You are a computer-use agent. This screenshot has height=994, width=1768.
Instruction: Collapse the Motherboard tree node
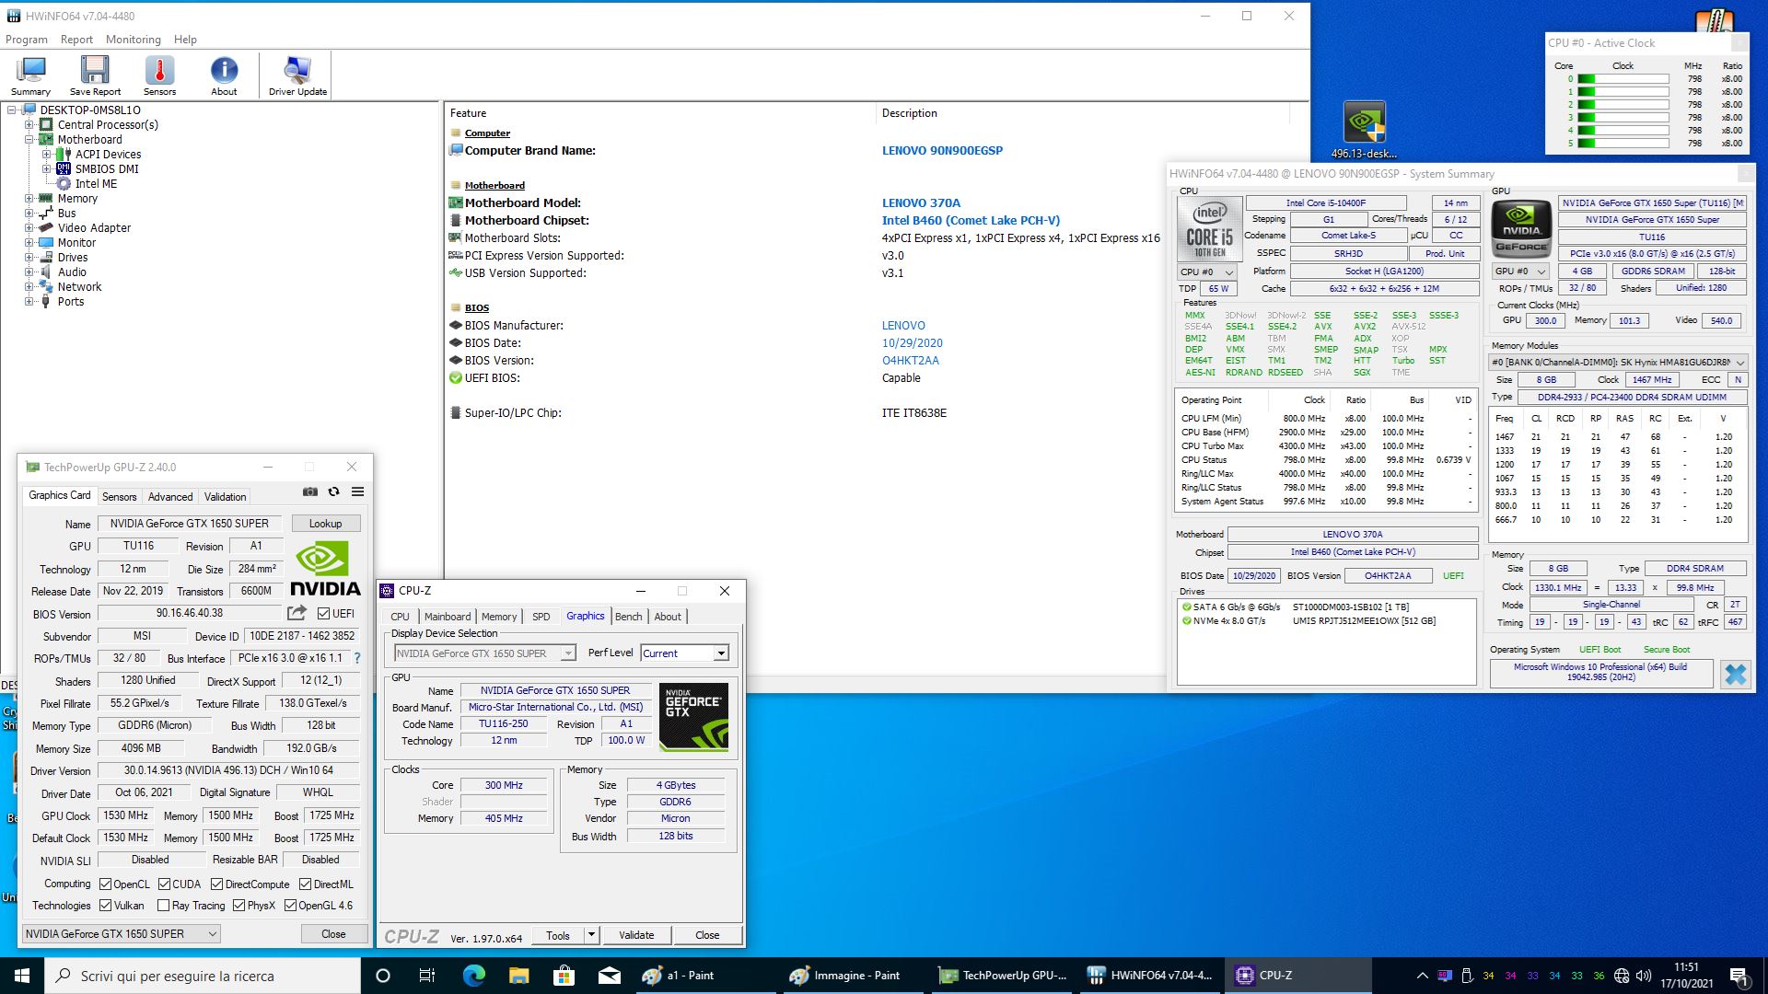click(29, 140)
